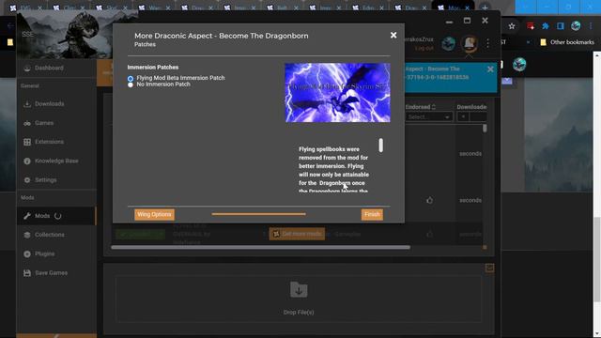The image size is (601, 338).
Task: Click the Get more mods button
Action: click(x=297, y=234)
